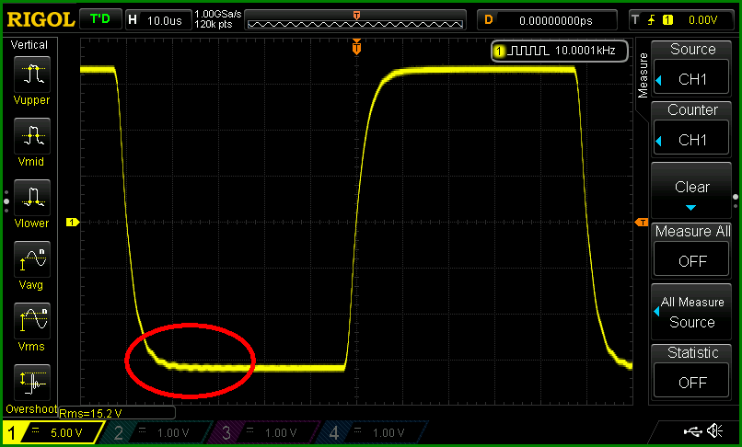Screen dimensions: 742x447
Task: Click the Measure menu tab label
Action: pos(643,75)
